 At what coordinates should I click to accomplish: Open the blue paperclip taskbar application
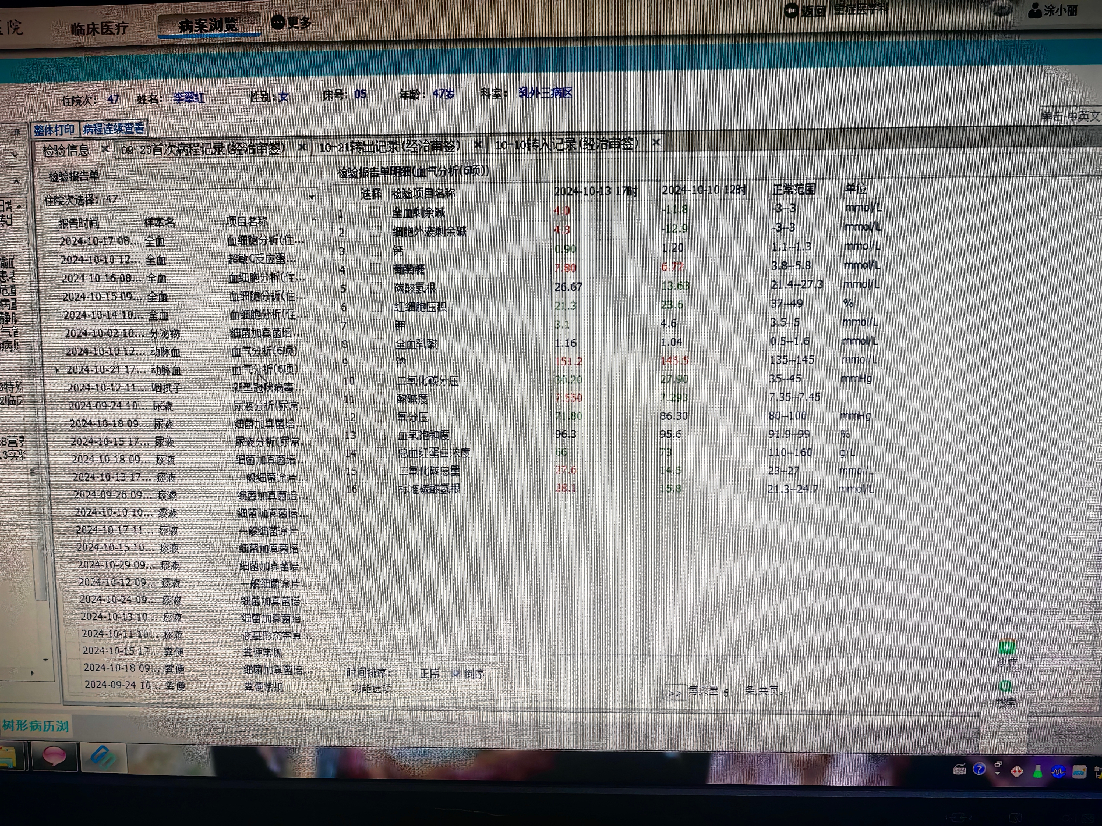tap(103, 757)
